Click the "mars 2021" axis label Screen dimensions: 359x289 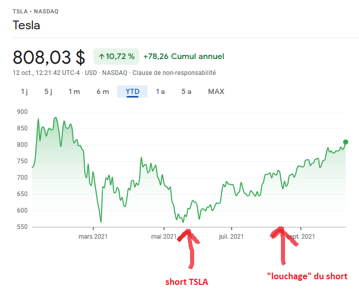pyautogui.click(x=93, y=236)
